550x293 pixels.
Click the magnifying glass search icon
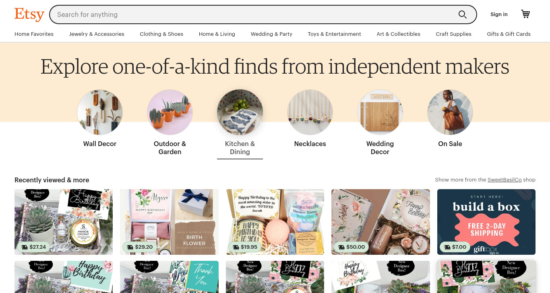463,14
